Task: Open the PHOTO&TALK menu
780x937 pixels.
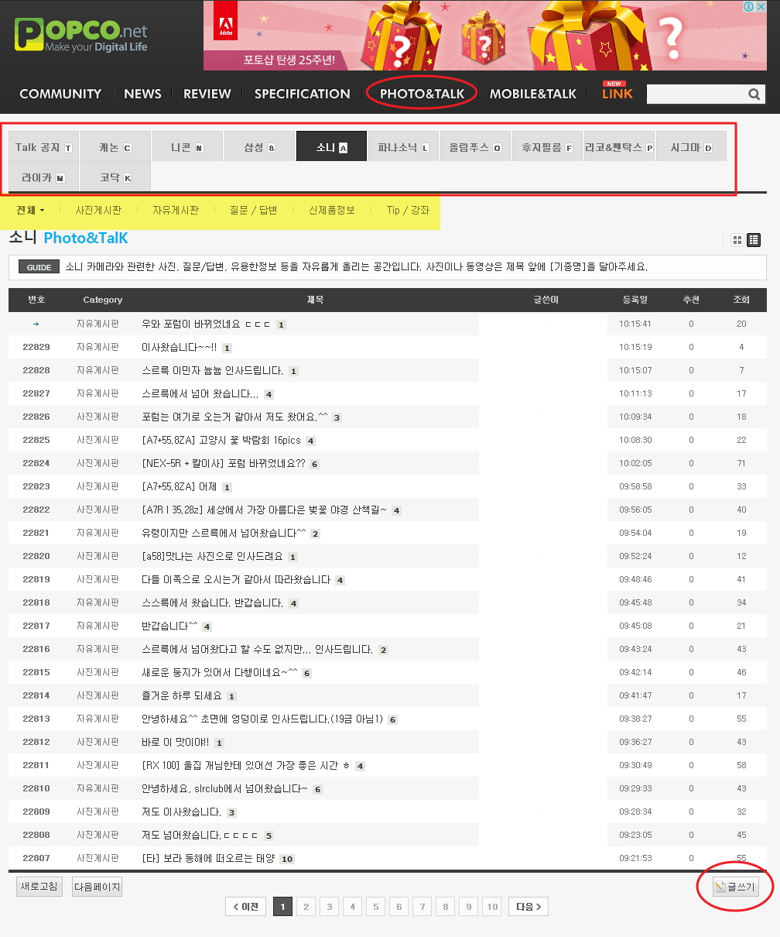Action: point(422,94)
